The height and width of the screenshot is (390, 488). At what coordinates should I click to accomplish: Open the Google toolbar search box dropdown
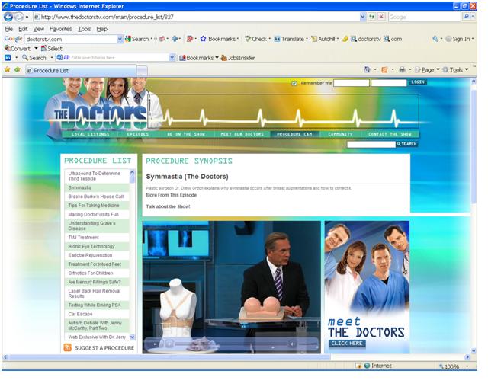point(120,39)
